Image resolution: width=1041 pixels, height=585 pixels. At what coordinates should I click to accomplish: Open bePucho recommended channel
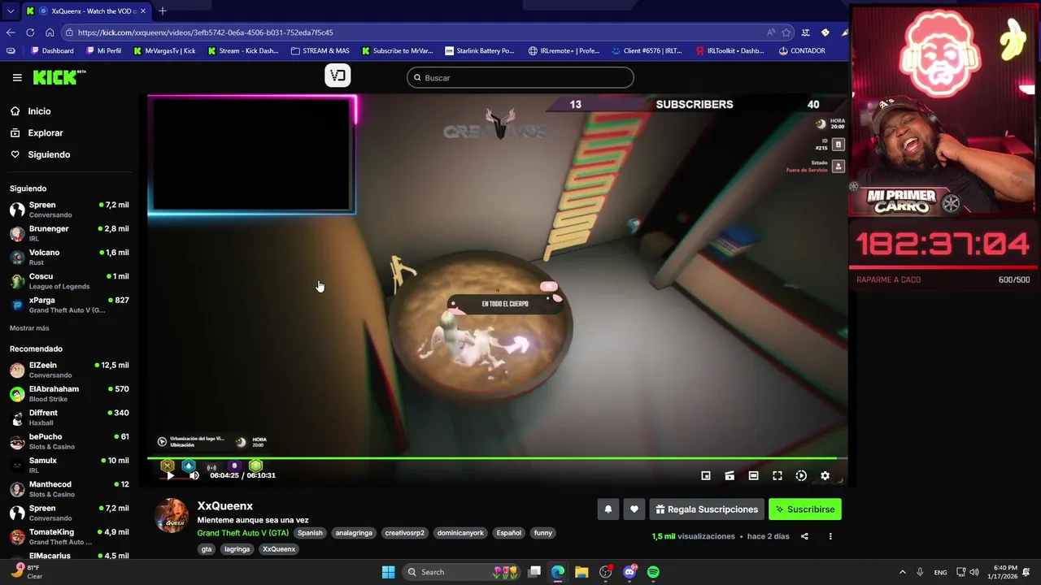69,441
